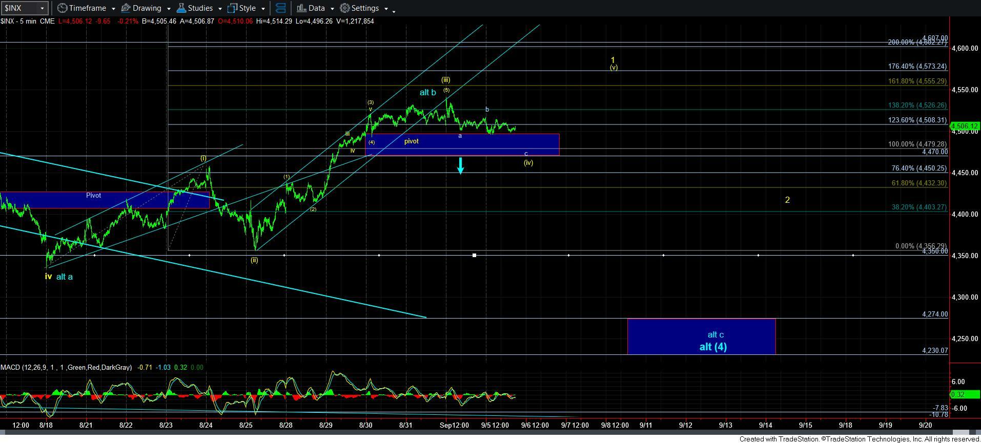The image size is (981, 443).
Task: Click the blue stacked window-linking icon
Action: [x=280, y=8]
